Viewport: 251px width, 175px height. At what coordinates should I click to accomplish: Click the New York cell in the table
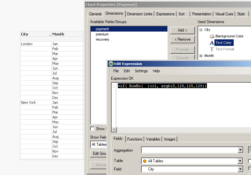pos(36,102)
